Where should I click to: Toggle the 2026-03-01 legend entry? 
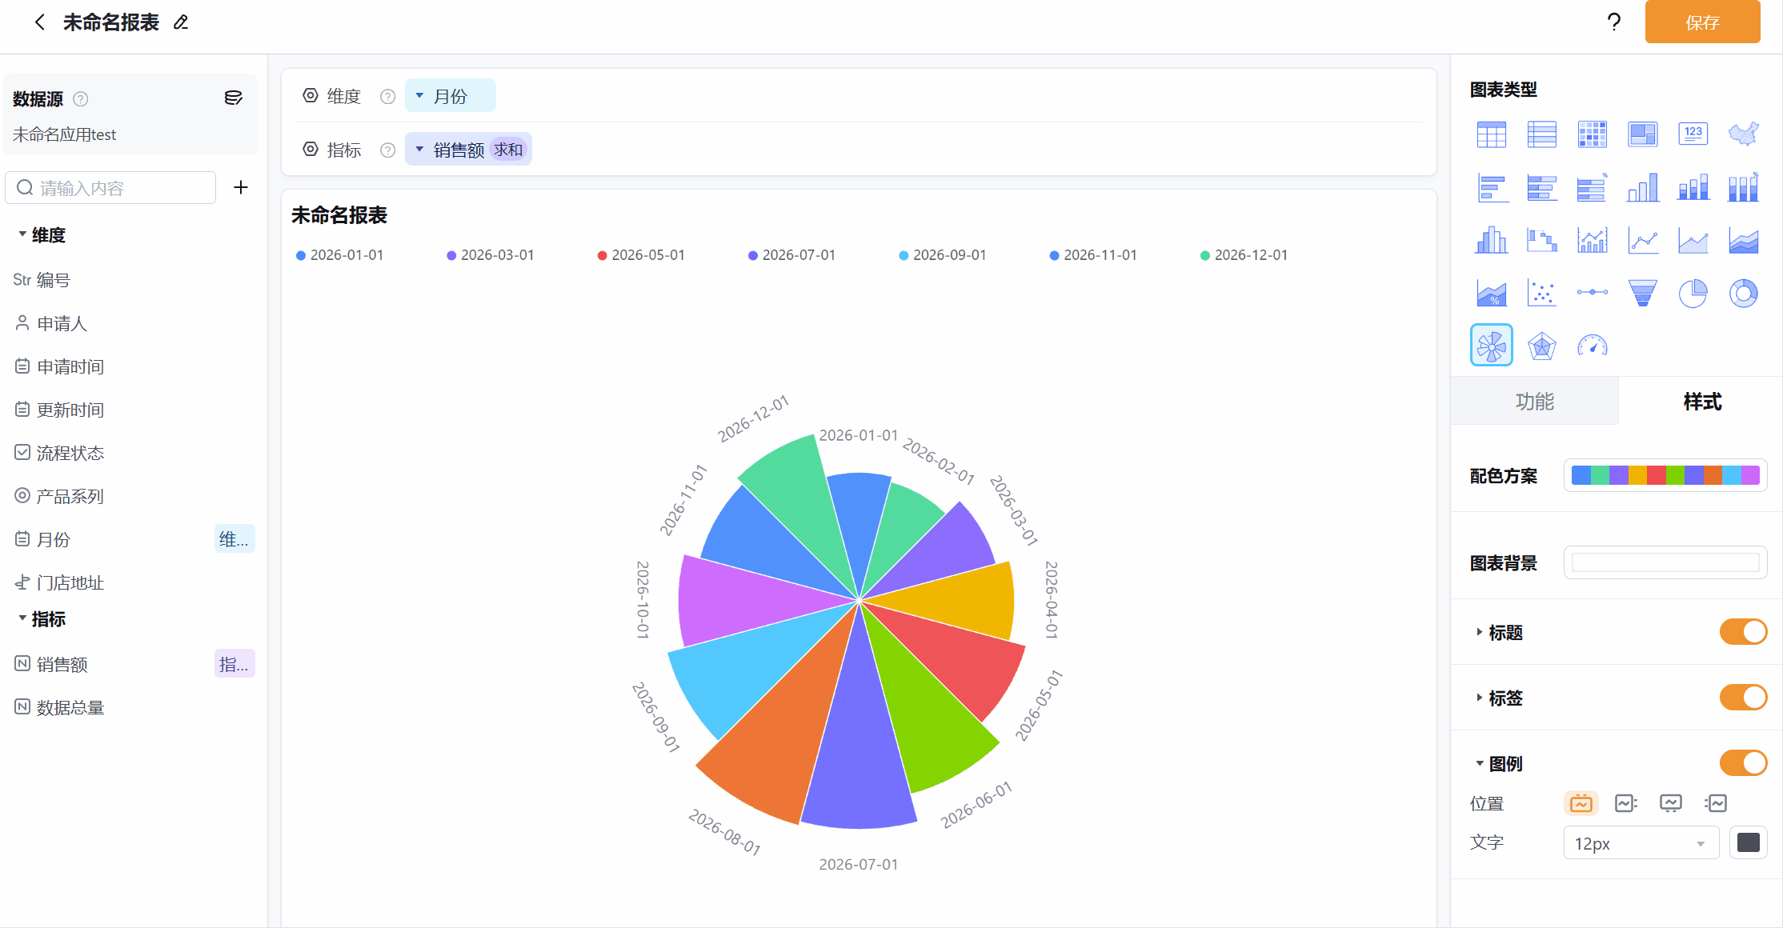pos(490,255)
